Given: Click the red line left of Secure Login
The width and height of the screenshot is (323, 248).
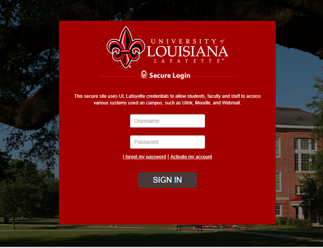Looking at the screenshot, I should 119,76.
